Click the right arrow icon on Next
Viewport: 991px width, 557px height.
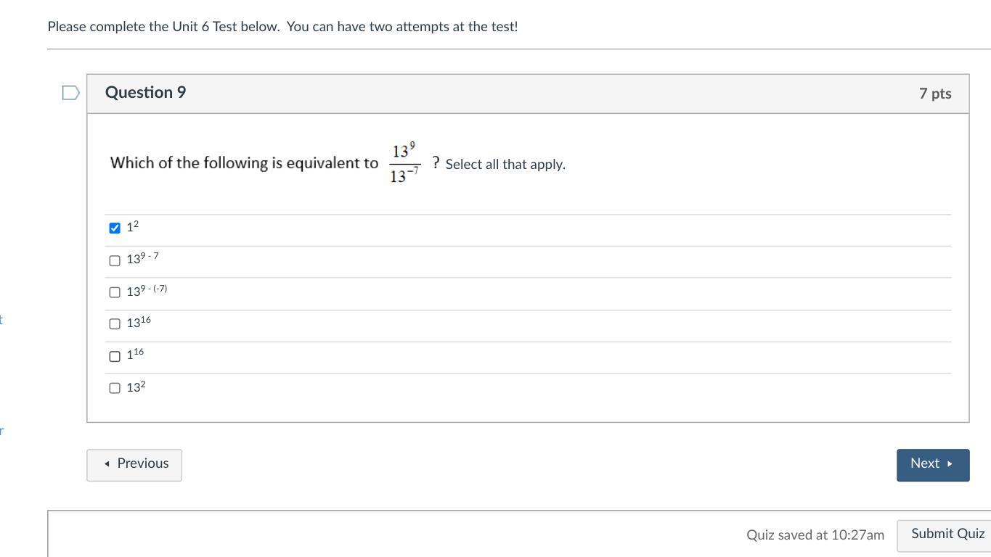tap(950, 464)
